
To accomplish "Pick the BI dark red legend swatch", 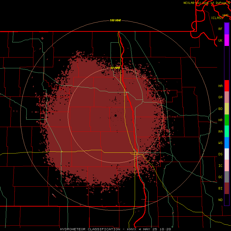I will pos(227,188).
